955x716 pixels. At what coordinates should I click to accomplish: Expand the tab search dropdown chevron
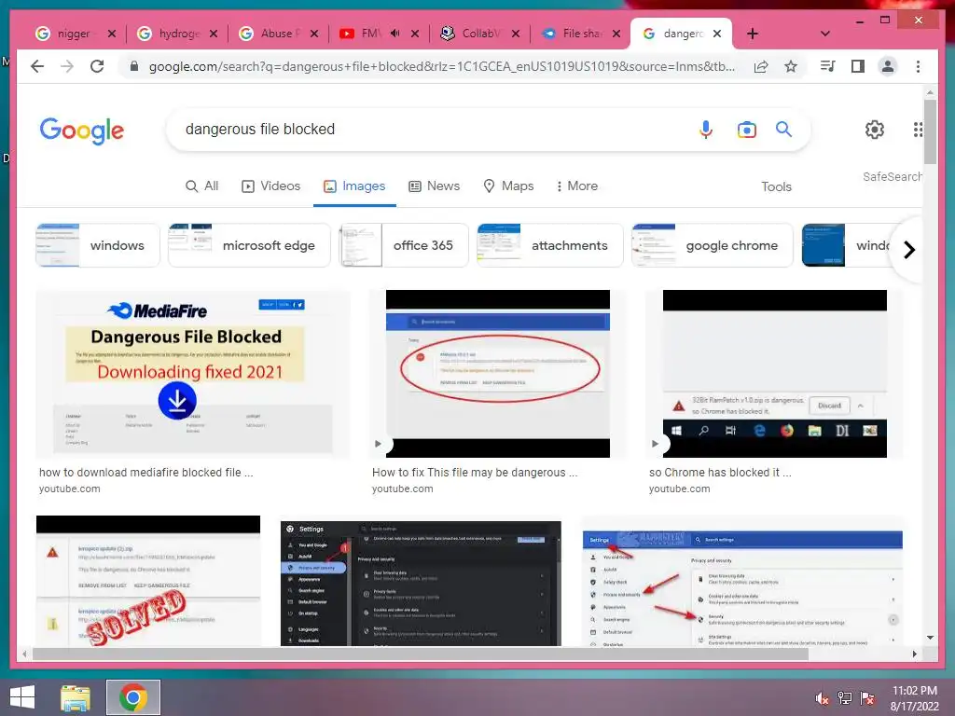pos(825,34)
